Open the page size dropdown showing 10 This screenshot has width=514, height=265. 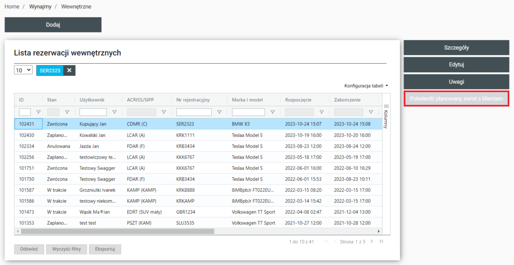coord(23,70)
